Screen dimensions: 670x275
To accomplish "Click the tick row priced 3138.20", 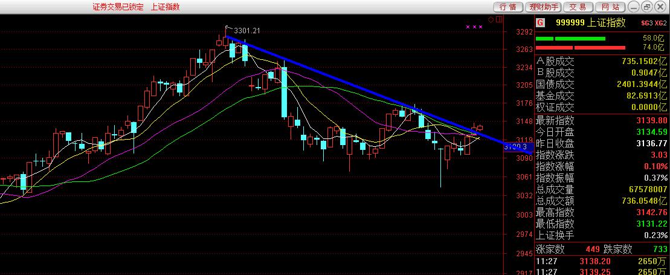I will tap(602, 260).
